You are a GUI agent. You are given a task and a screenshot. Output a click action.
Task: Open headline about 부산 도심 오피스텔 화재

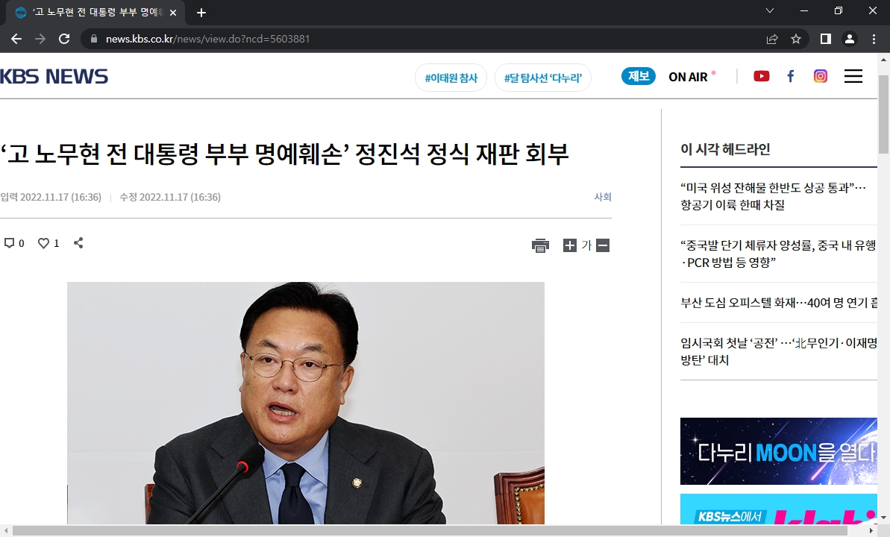point(779,303)
